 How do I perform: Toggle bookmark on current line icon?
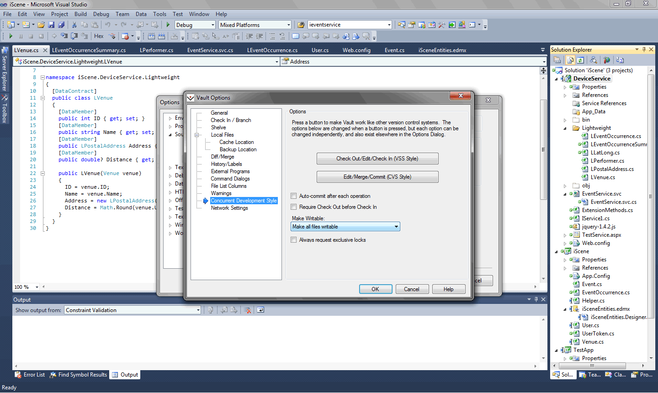click(296, 36)
